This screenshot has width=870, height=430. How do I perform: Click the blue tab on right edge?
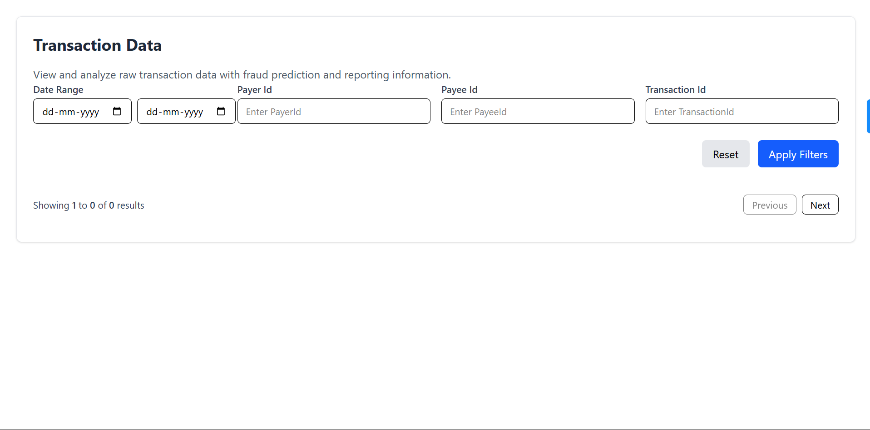point(868,117)
